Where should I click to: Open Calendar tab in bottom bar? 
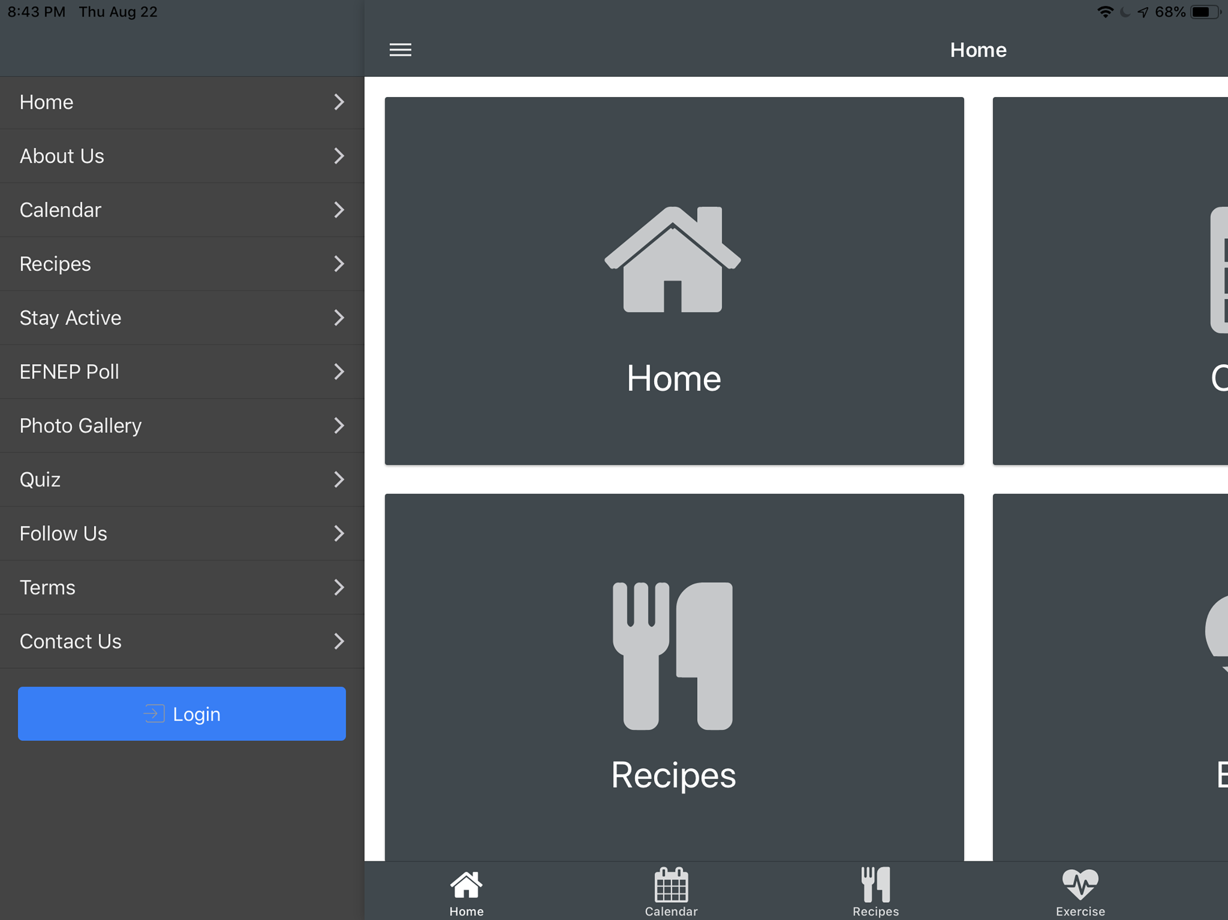click(671, 892)
